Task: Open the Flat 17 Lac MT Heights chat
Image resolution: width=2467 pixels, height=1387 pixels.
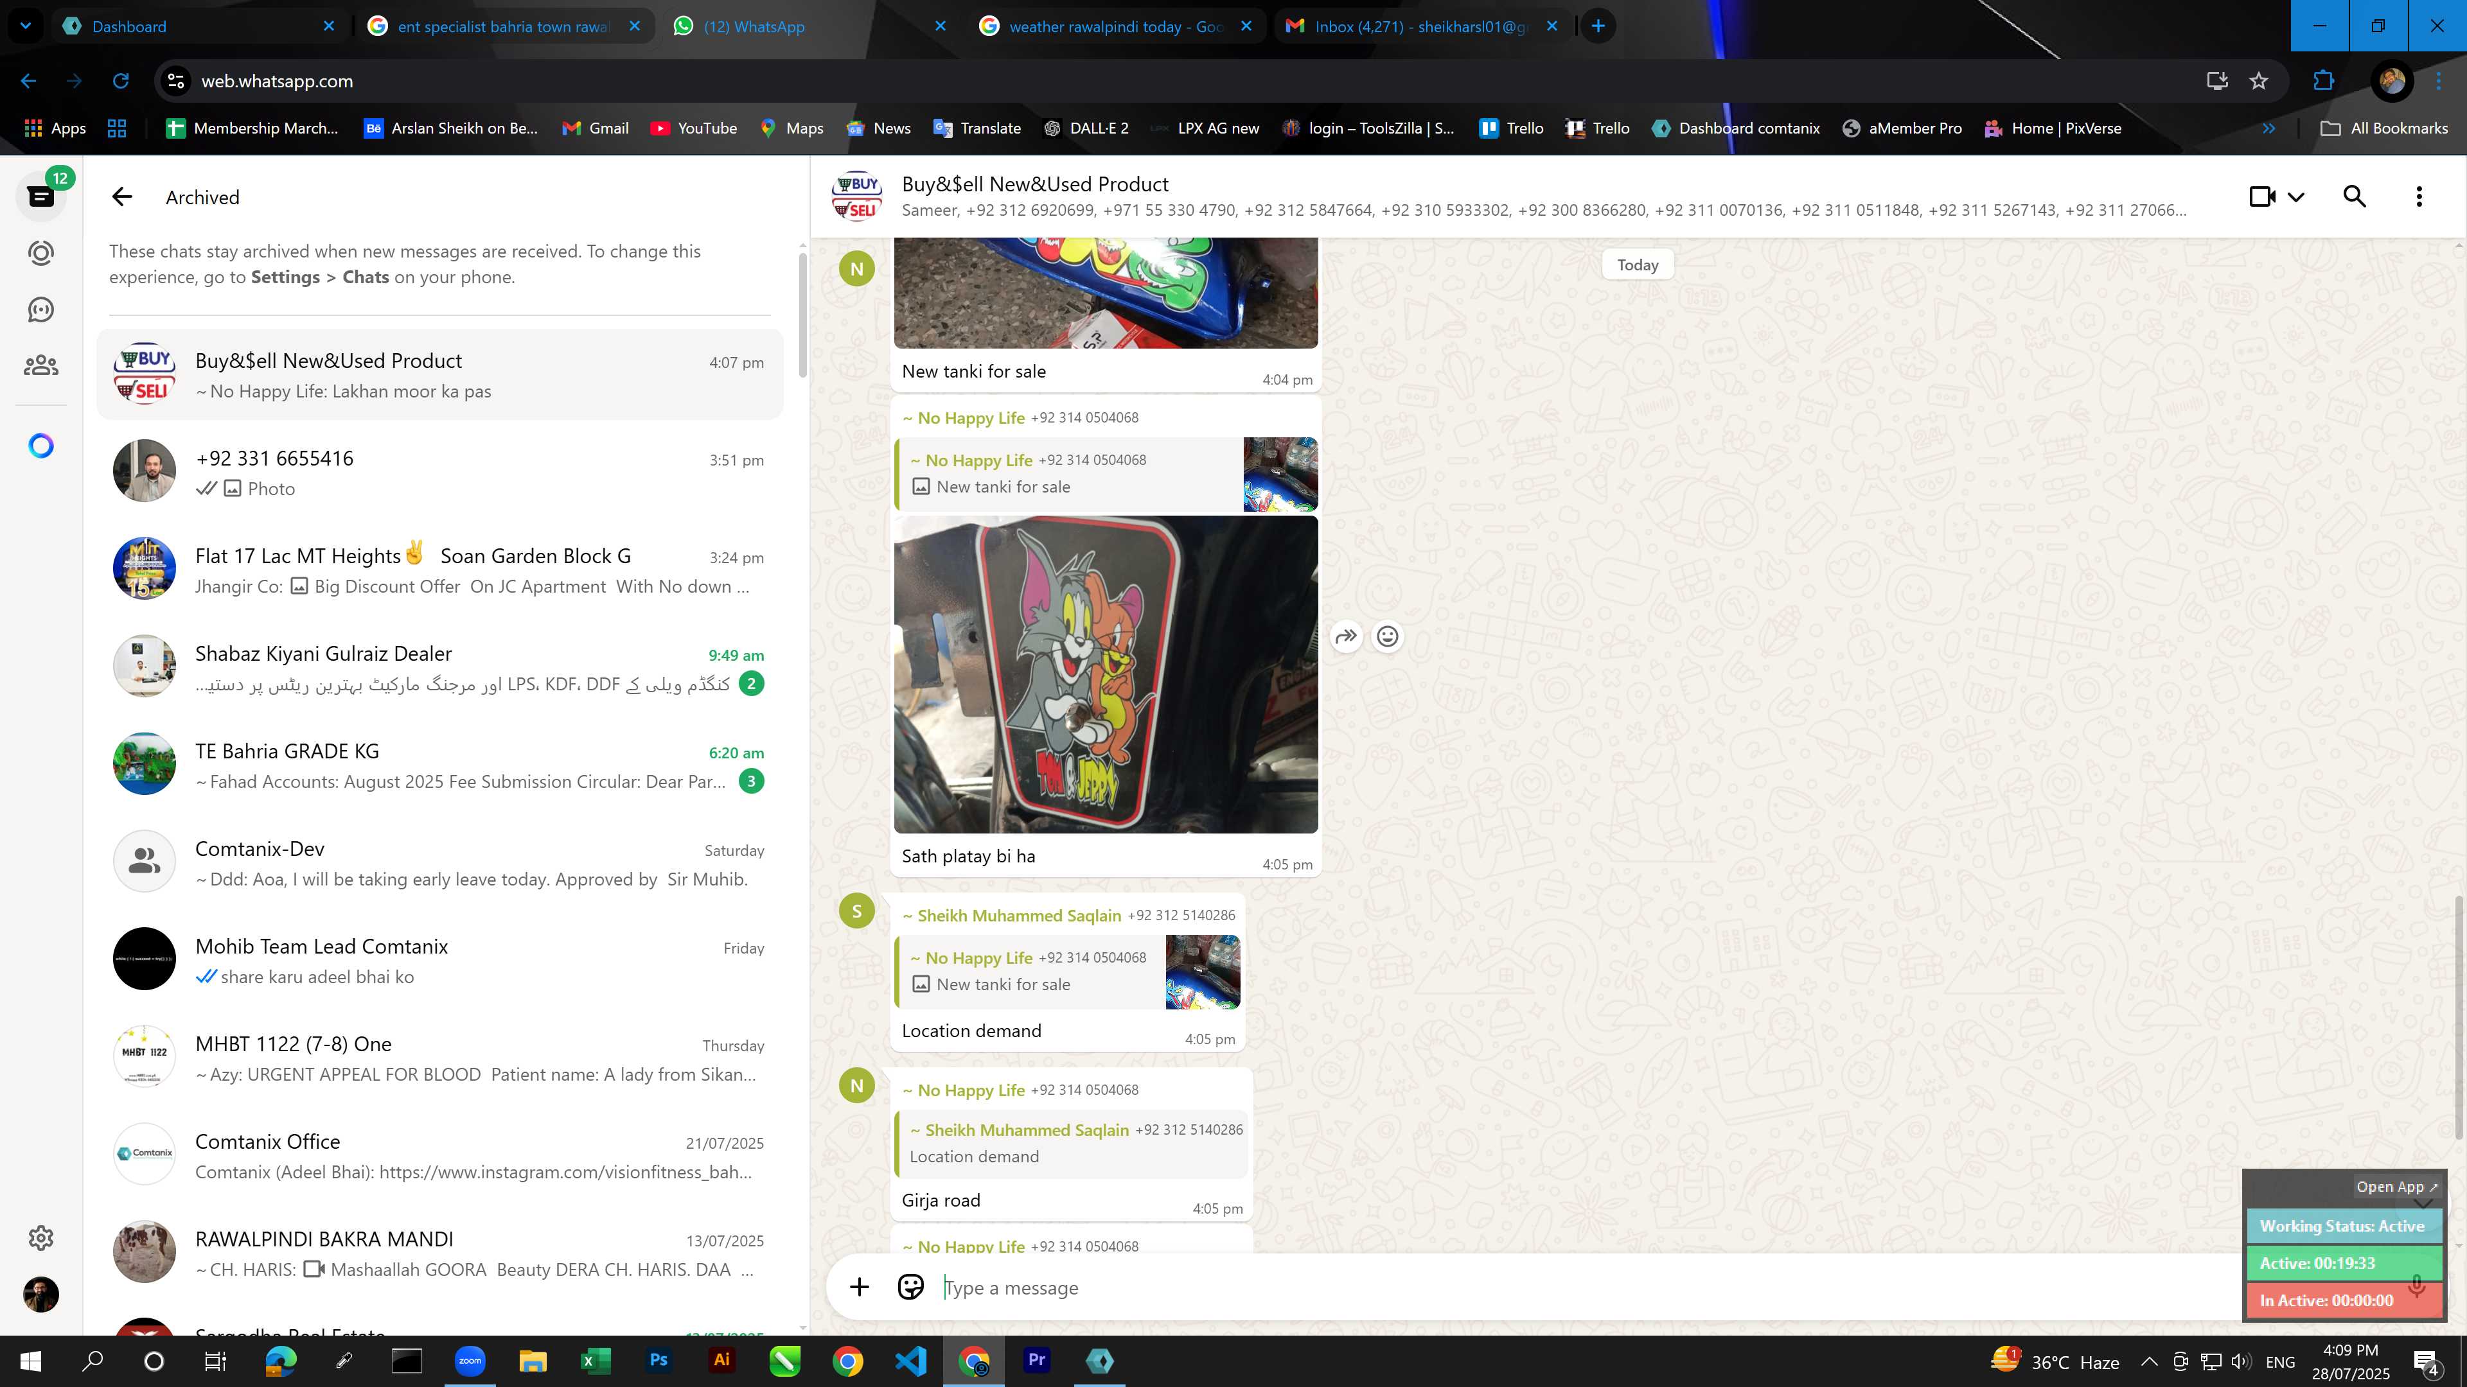Action: [x=439, y=570]
